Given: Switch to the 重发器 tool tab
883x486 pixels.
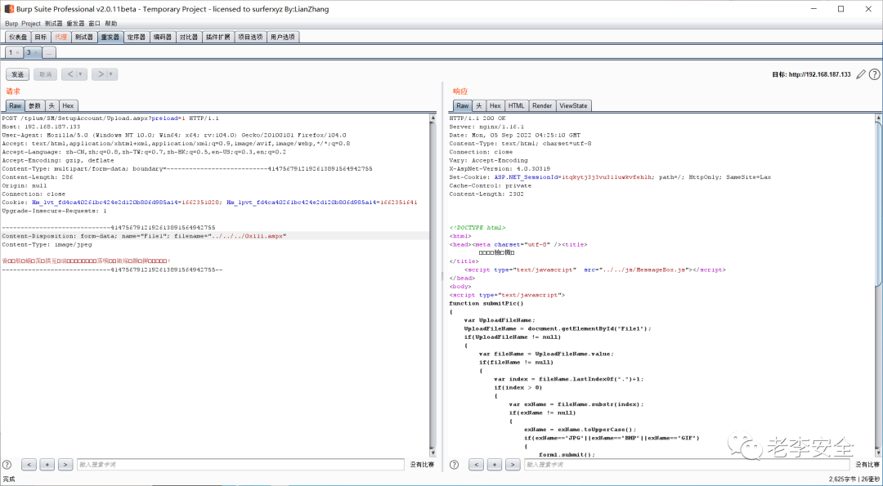Looking at the screenshot, I should (110, 37).
